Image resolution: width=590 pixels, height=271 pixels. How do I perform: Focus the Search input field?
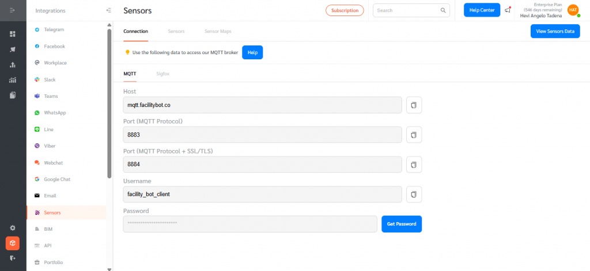[x=406, y=10]
